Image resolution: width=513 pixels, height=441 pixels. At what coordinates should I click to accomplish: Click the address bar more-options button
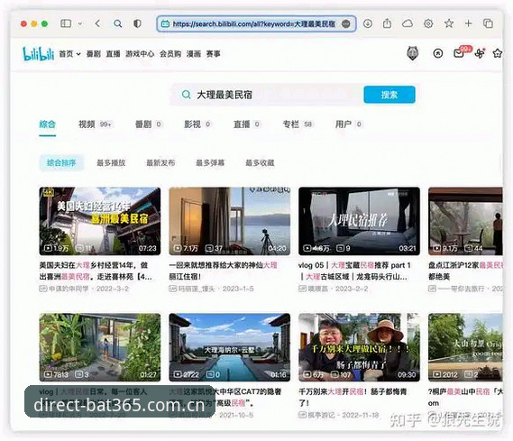coord(346,23)
